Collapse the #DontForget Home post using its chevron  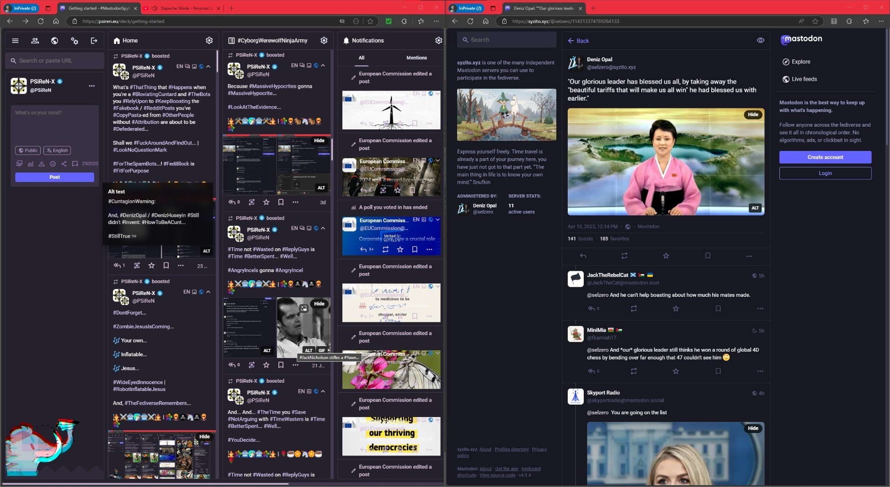[208, 292]
